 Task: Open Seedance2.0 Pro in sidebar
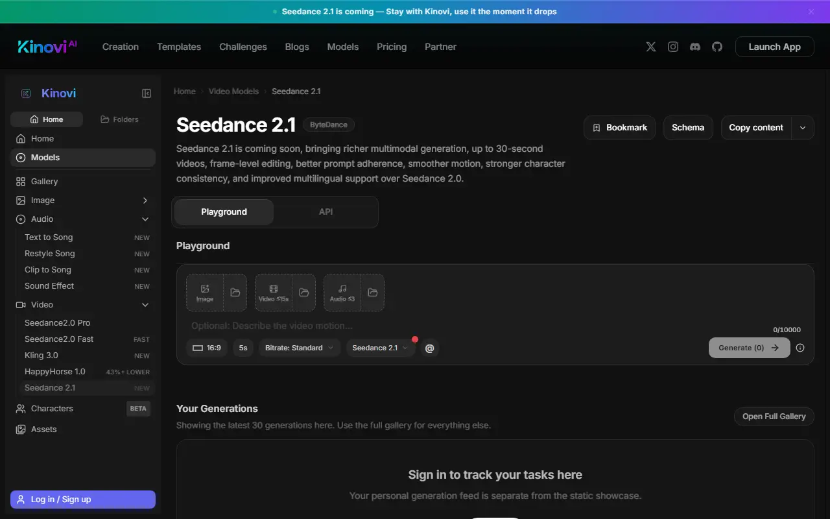tap(87, 323)
